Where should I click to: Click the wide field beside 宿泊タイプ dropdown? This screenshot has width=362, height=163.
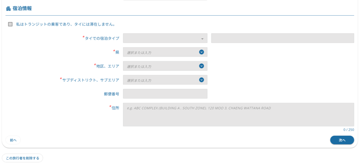click(282, 38)
